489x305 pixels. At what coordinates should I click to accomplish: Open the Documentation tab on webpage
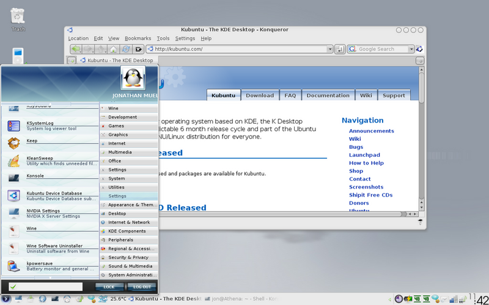click(x=328, y=95)
